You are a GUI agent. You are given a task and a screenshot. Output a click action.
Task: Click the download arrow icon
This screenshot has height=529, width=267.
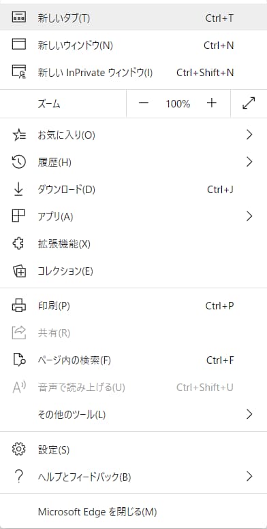point(18,189)
